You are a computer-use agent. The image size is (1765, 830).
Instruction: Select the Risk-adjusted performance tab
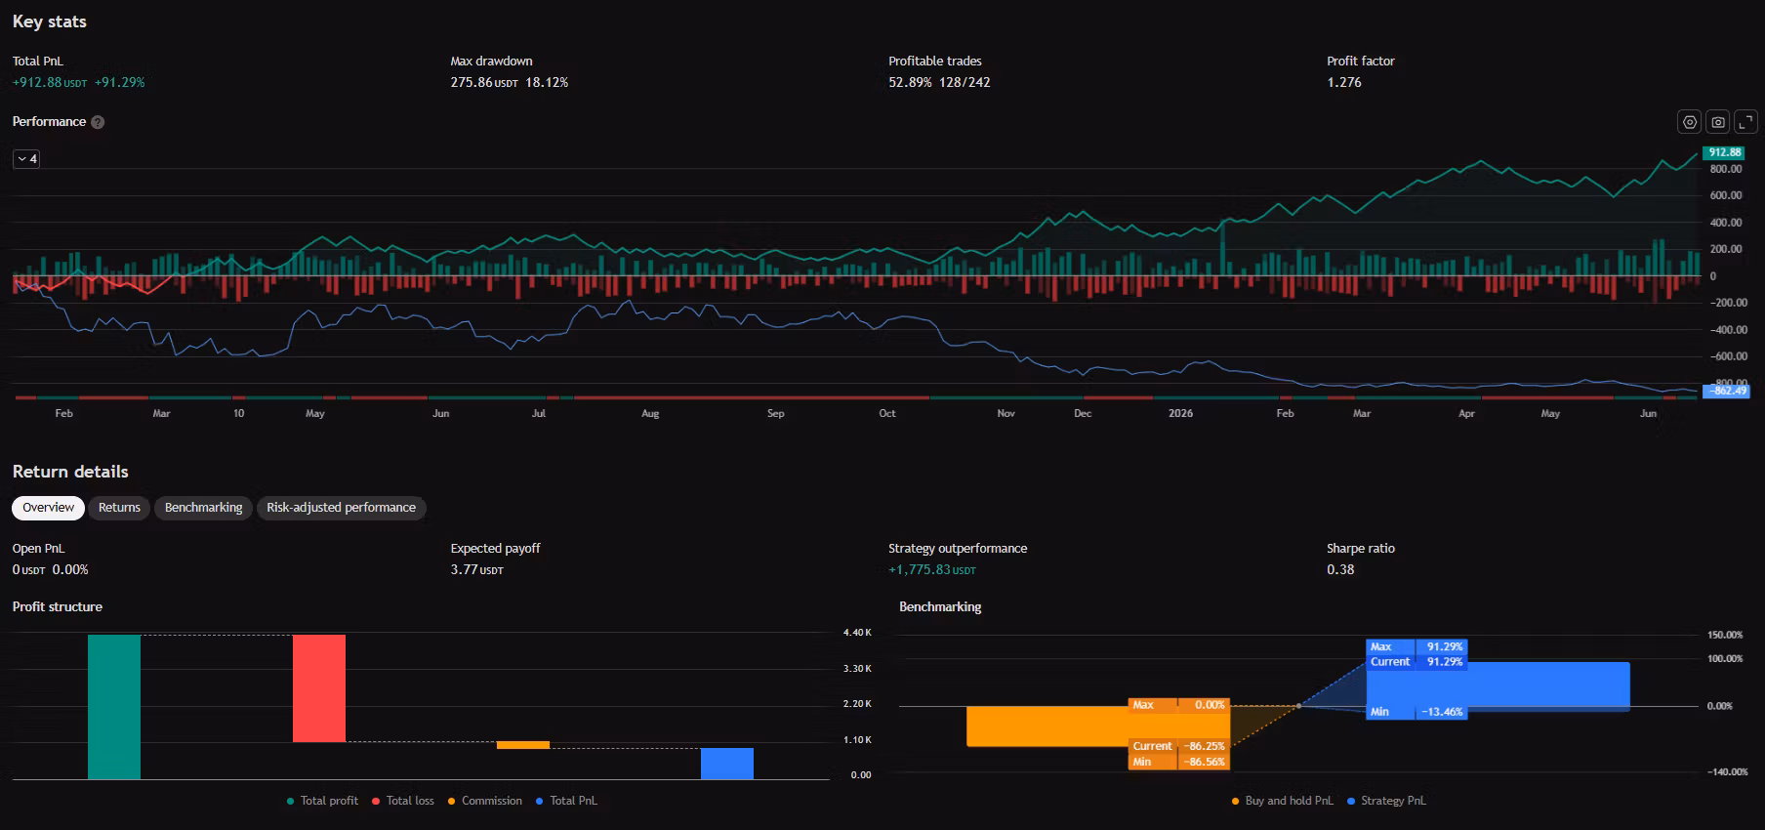[x=341, y=508]
